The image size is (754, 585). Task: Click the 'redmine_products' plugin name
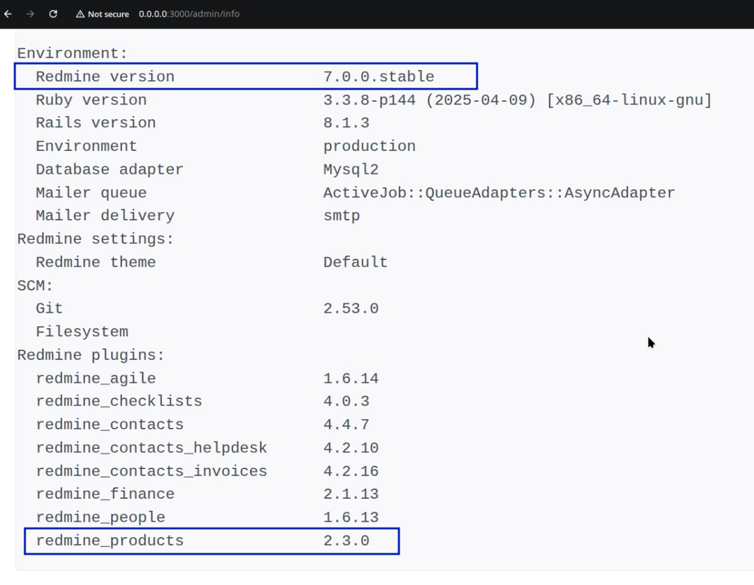pos(110,541)
